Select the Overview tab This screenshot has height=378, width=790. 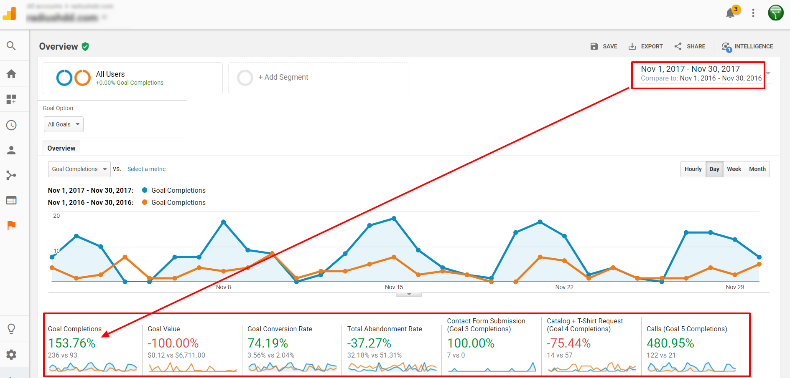point(61,148)
